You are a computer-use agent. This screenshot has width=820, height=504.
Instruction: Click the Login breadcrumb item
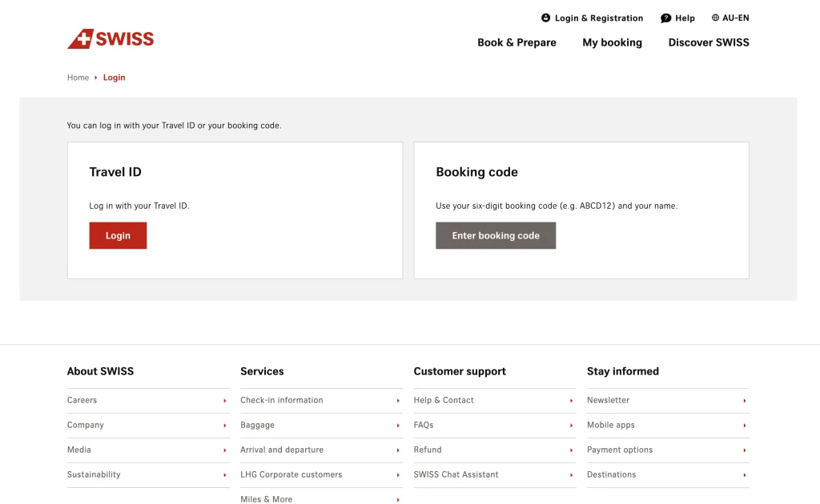(x=114, y=78)
